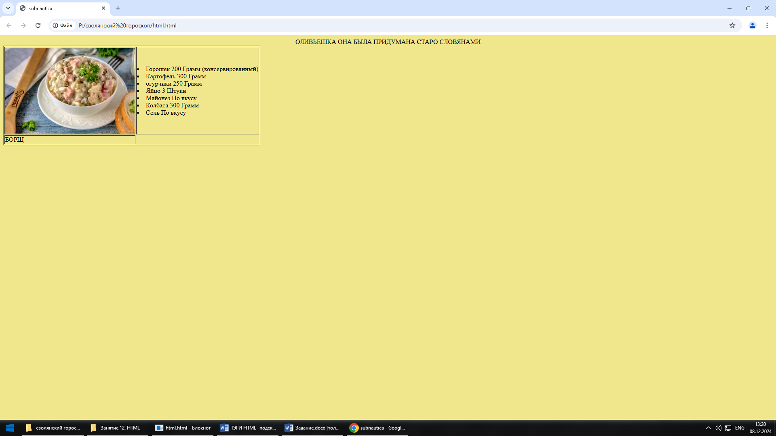Open Задание.docx Word taskbar item
This screenshot has width=776, height=436.
tap(312, 428)
